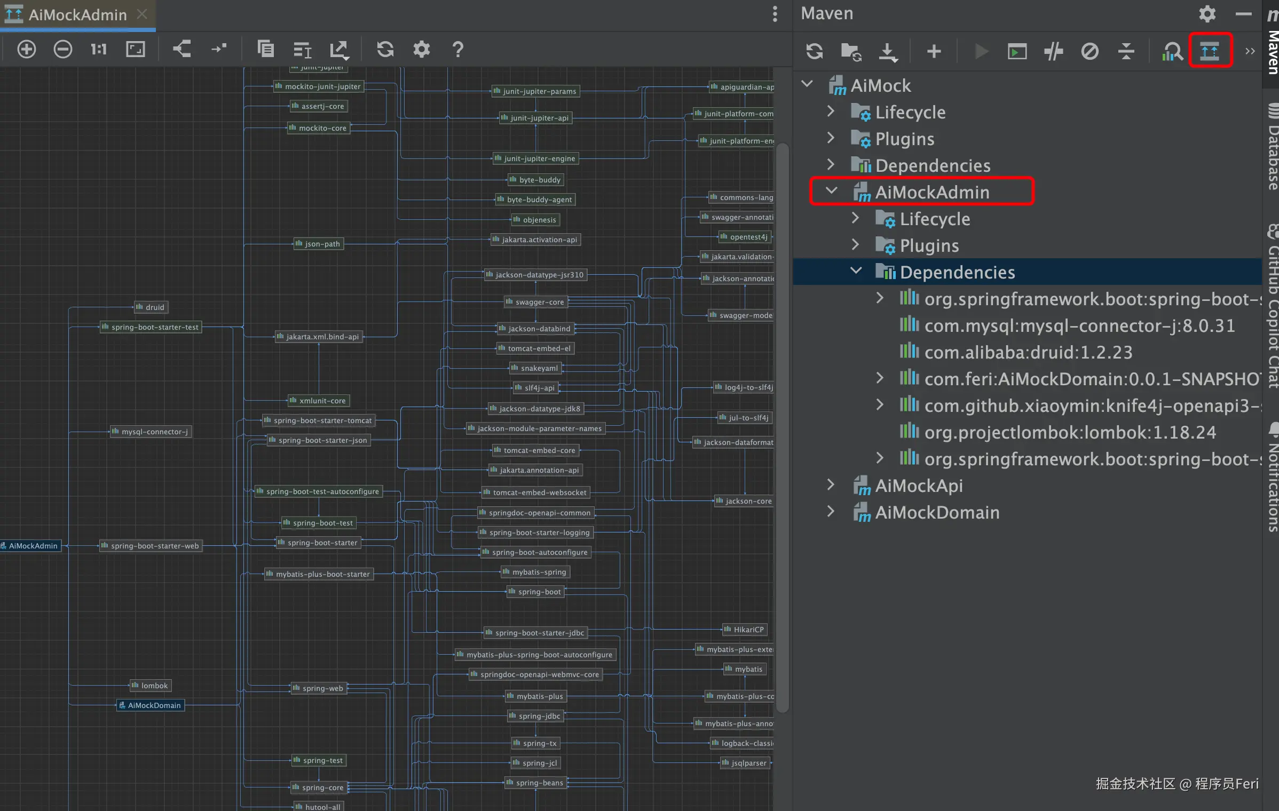Screen dimensions: 1279x811
Task: Click the fit content icon in diagram toolbar
Action: (x=135, y=50)
